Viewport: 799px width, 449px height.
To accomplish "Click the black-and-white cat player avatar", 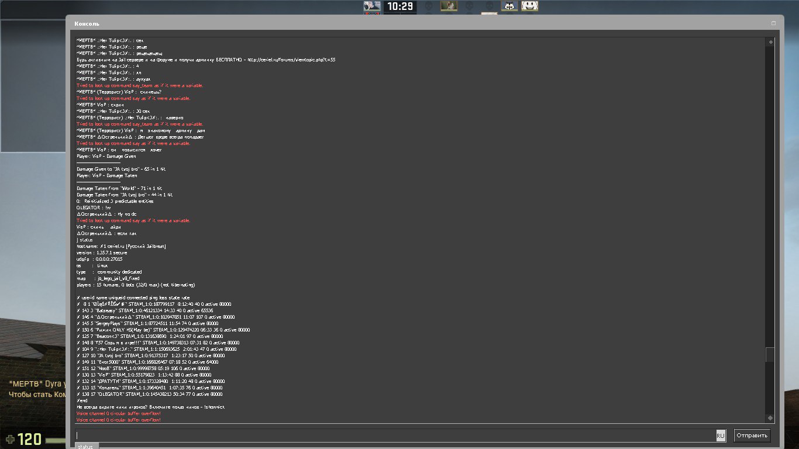I will (x=509, y=6).
